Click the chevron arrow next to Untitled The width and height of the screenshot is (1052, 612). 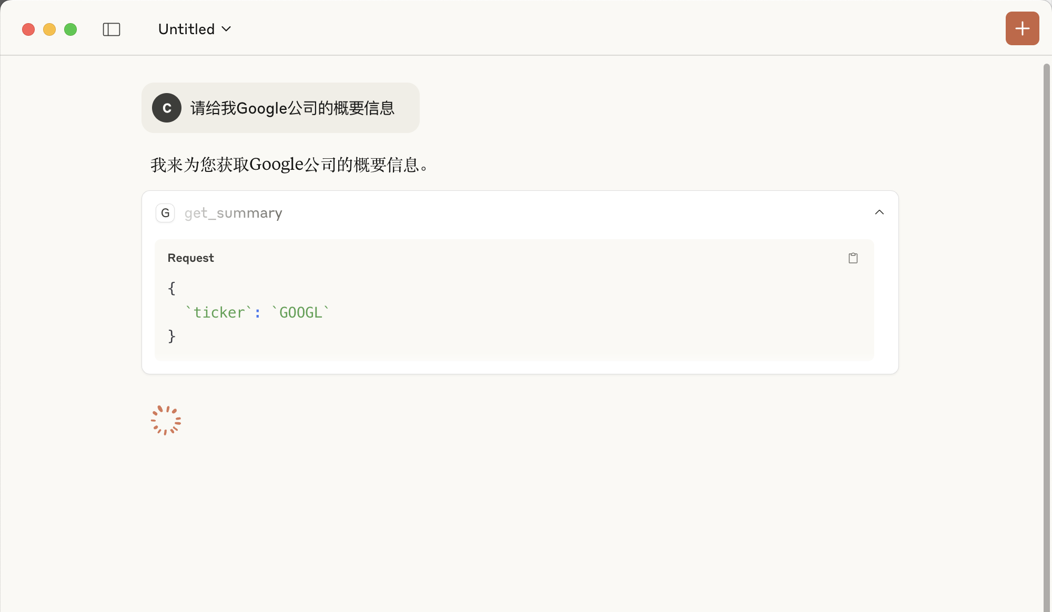[227, 29]
